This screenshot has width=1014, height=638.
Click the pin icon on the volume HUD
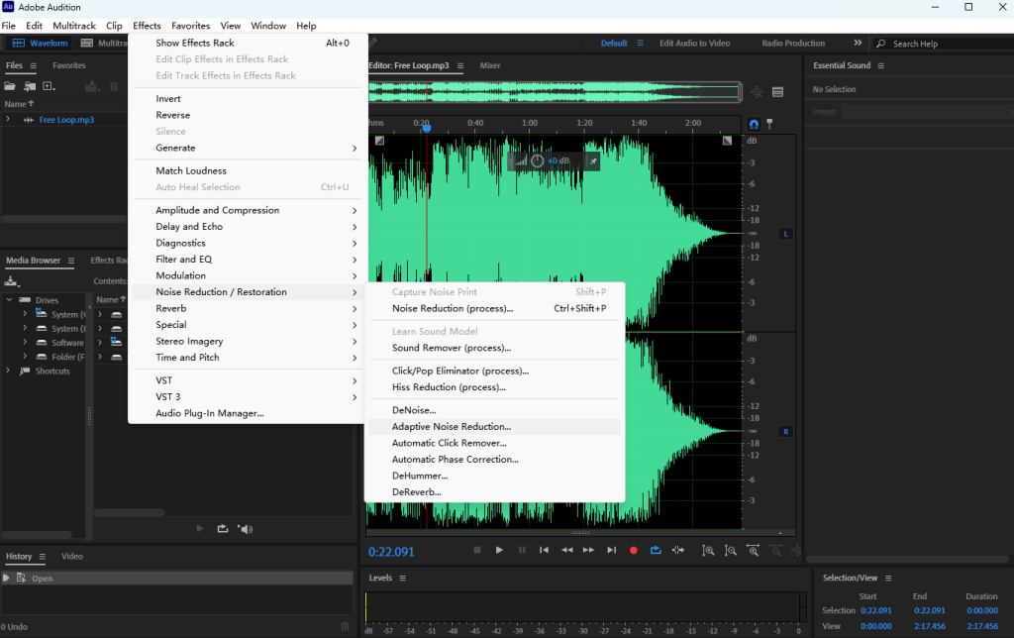click(x=593, y=161)
